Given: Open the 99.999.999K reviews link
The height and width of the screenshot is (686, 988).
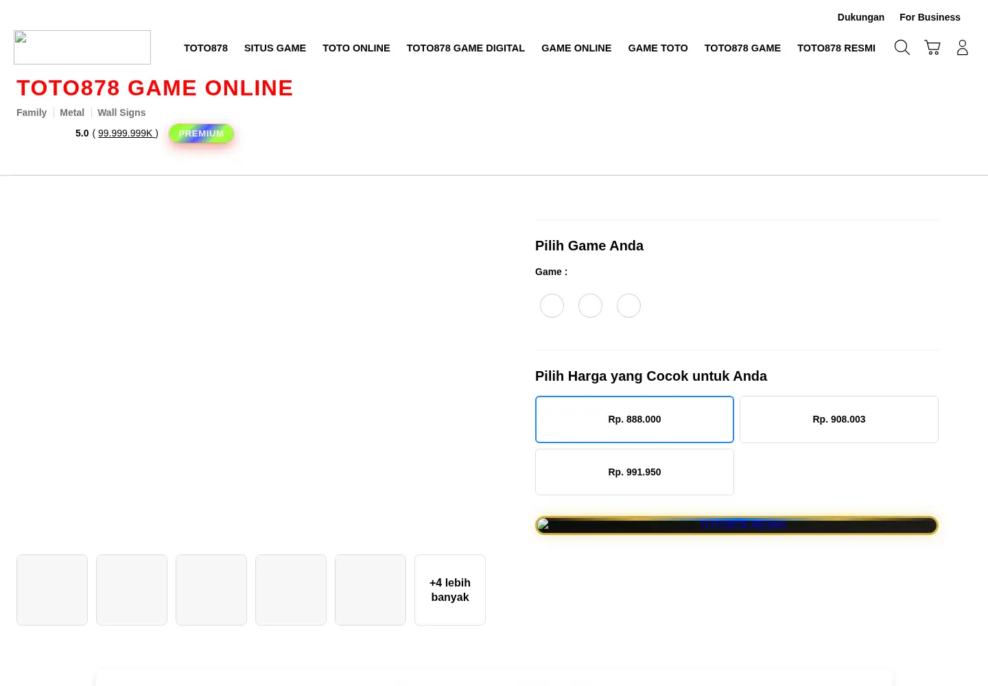Looking at the screenshot, I should click(128, 133).
